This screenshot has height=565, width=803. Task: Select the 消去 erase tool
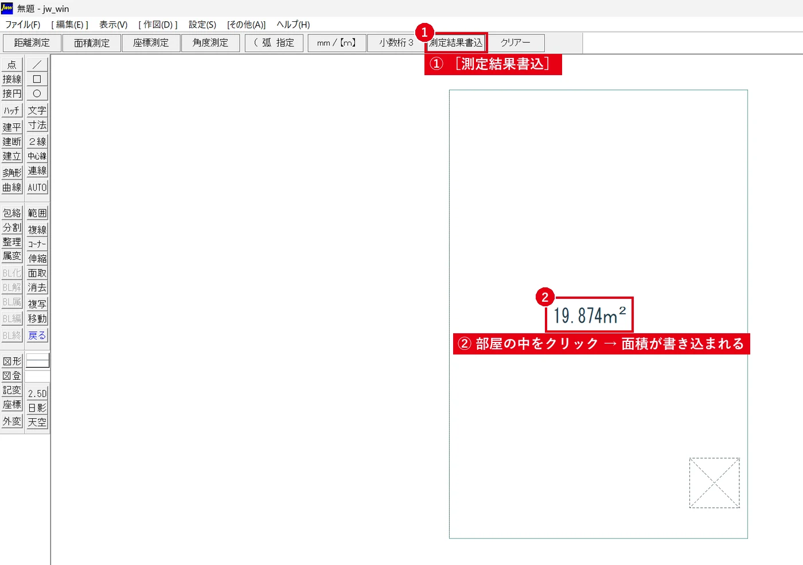coord(37,287)
